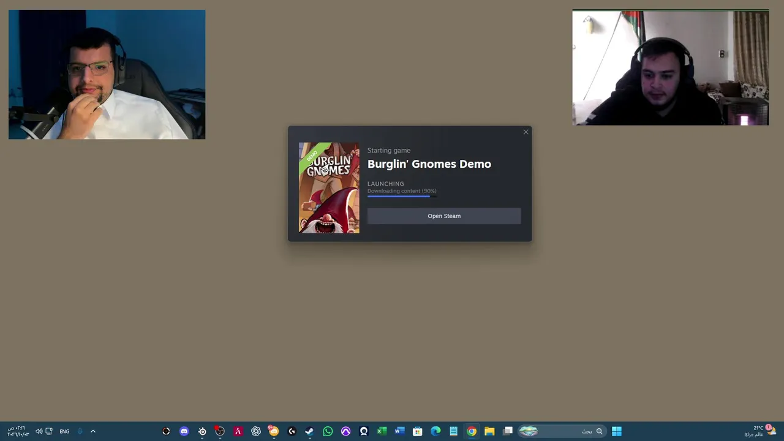
Task: Open WhatsApp from the taskbar
Action: (x=328, y=431)
